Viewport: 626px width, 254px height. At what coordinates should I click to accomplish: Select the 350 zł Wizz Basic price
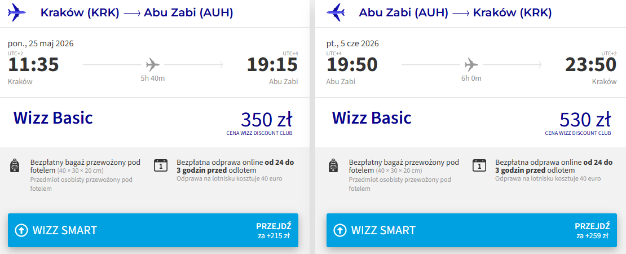266,120
